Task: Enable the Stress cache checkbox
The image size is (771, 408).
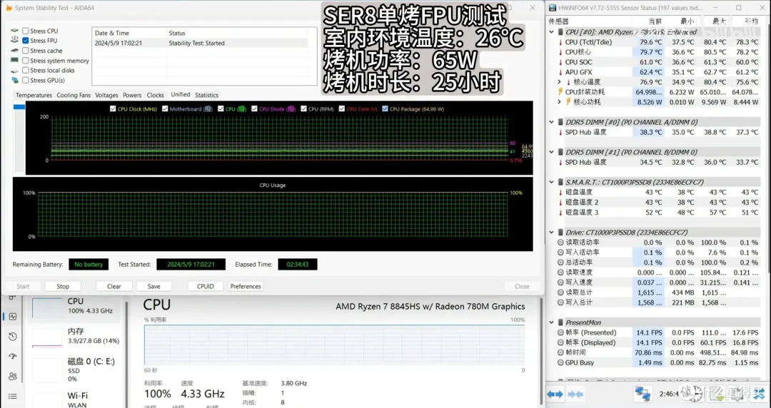Action: [x=26, y=51]
